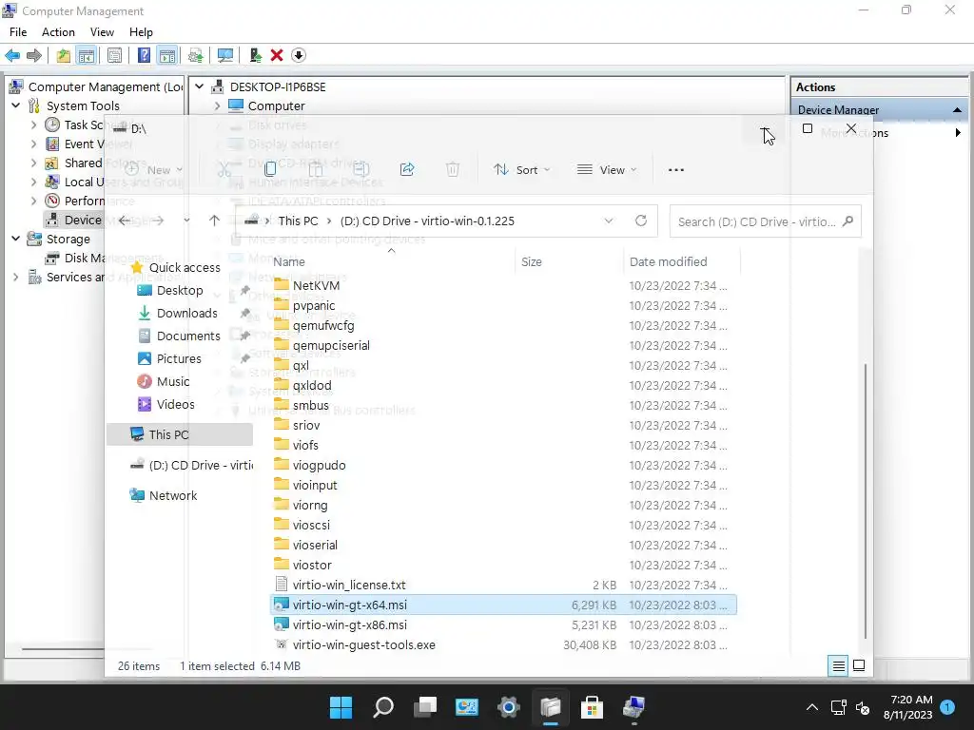This screenshot has width=974, height=730.
Task: Expand Services and Applications node
Action: point(16,277)
